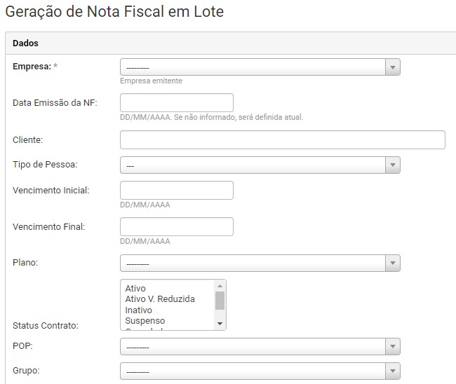The width and height of the screenshot is (456, 384).
Task: Select Ativo in Status Contrato list
Action: point(135,288)
